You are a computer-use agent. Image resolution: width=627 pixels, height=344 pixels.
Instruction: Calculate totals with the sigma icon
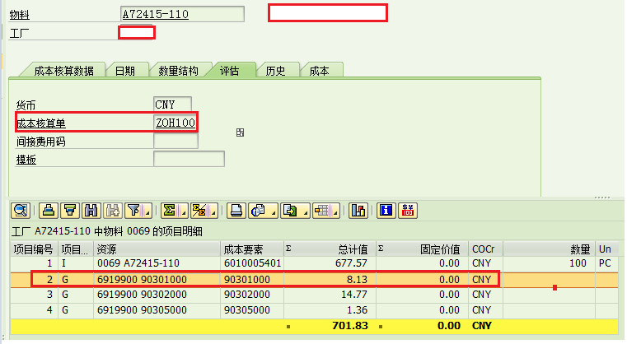coord(170,210)
